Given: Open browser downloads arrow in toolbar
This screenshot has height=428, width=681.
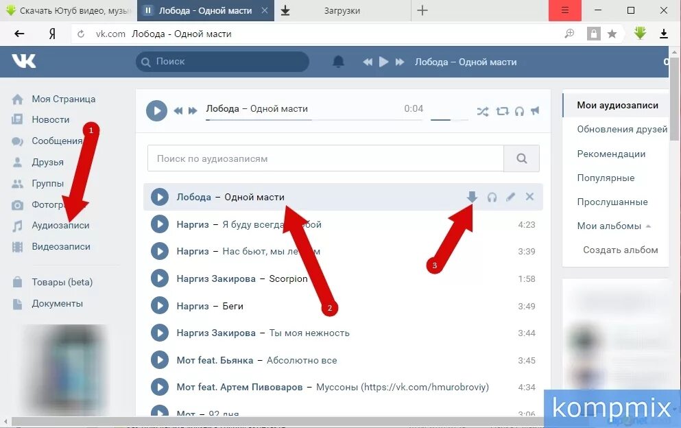Looking at the screenshot, I should point(664,34).
